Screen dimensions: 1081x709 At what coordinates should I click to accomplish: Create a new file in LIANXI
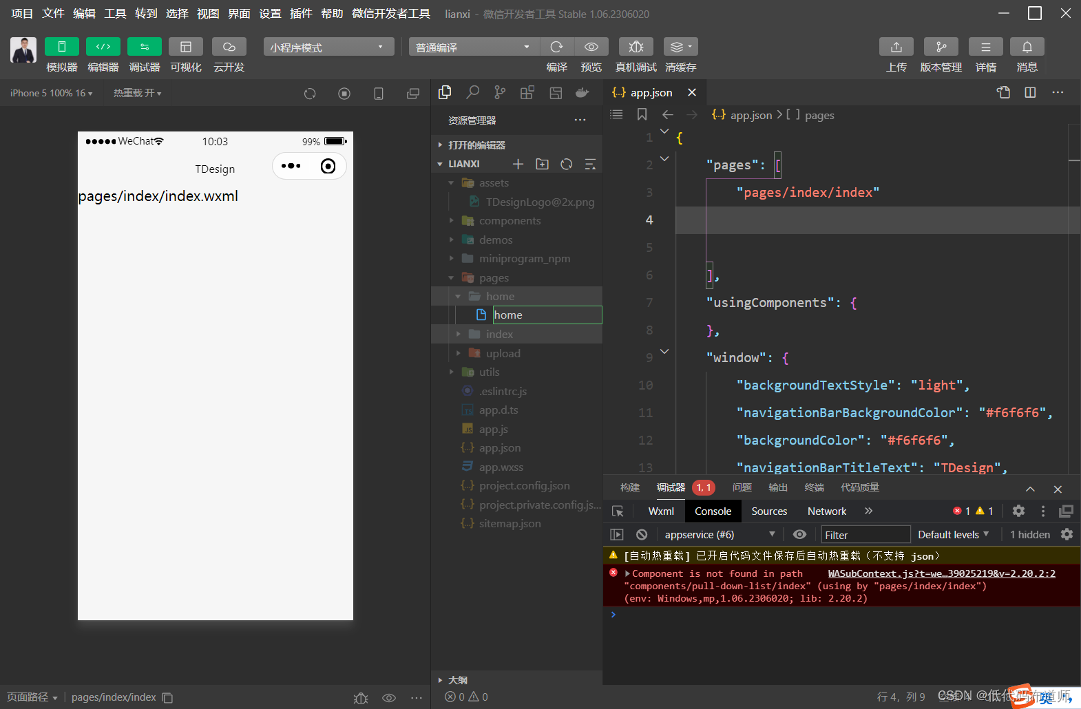tap(518, 164)
